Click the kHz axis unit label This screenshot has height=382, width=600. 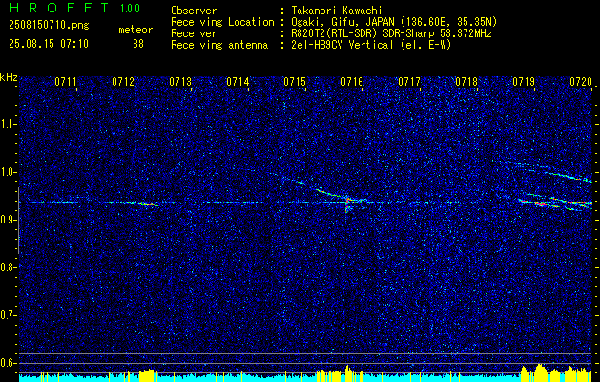click(x=9, y=77)
